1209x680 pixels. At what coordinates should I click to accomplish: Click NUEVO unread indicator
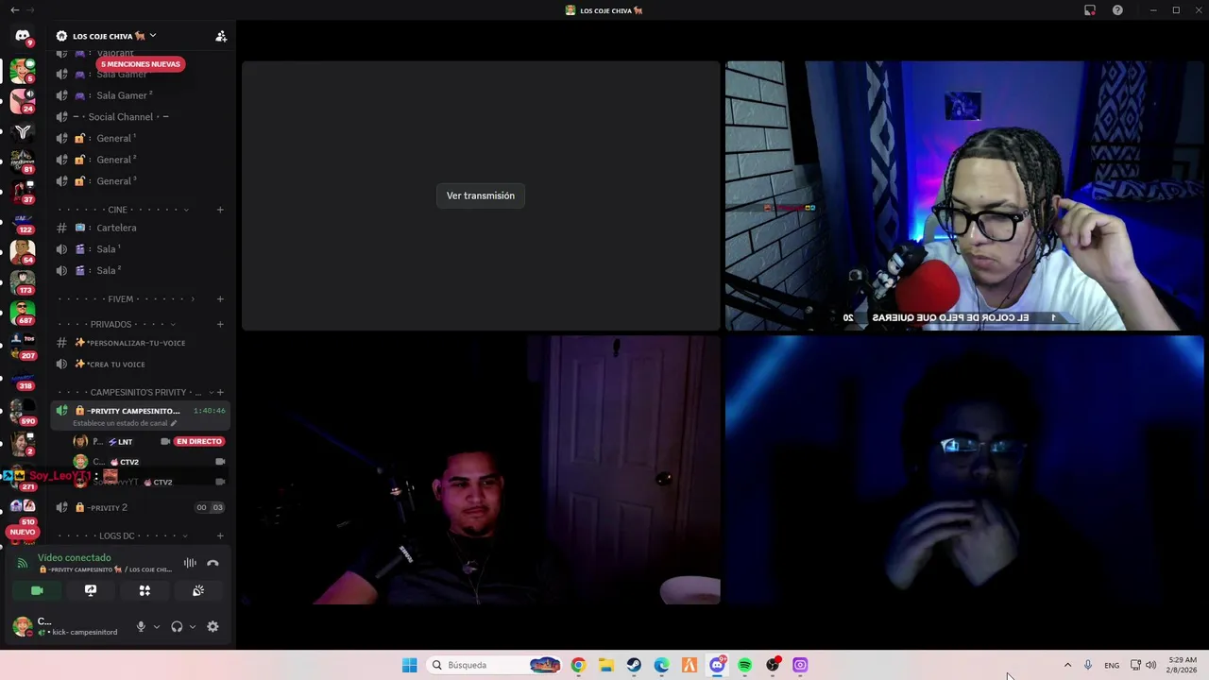[x=23, y=532]
